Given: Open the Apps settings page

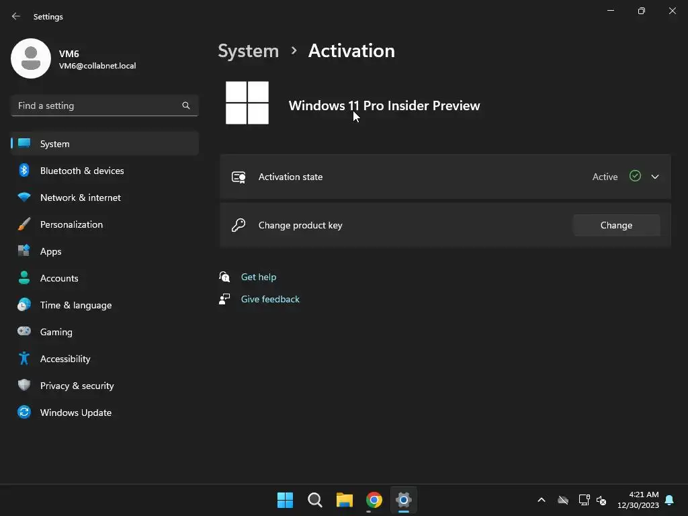Looking at the screenshot, I should click(104, 251).
